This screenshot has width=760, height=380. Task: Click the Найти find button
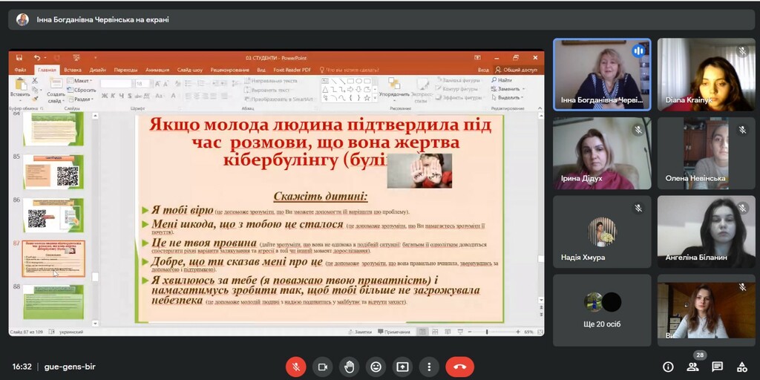pos(504,80)
